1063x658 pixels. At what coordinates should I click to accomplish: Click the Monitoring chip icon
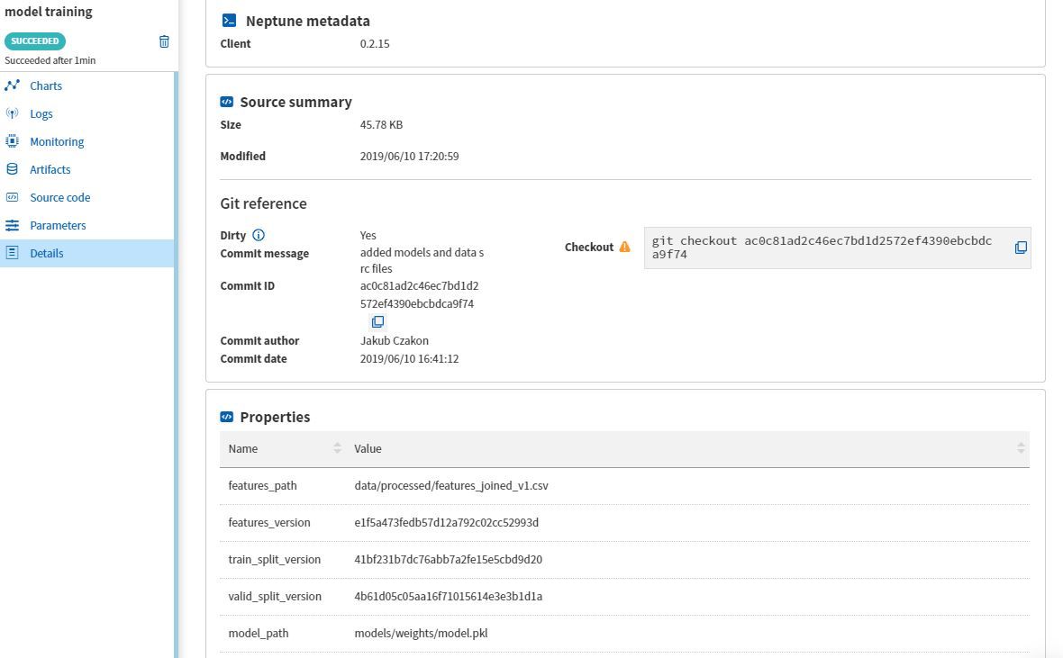coord(13,141)
